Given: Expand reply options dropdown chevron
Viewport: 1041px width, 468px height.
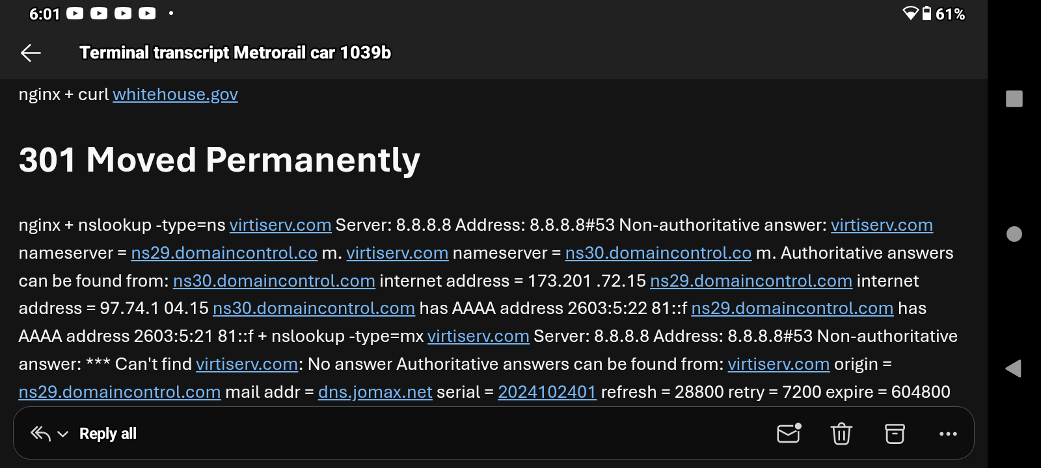Looking at the screenshot, I should [63, 434].
